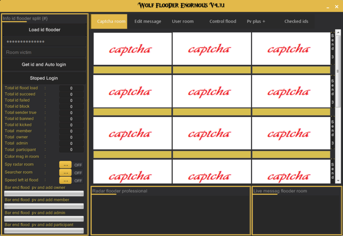
Task: Click third-row left captcha image
Action: point(132,133)
